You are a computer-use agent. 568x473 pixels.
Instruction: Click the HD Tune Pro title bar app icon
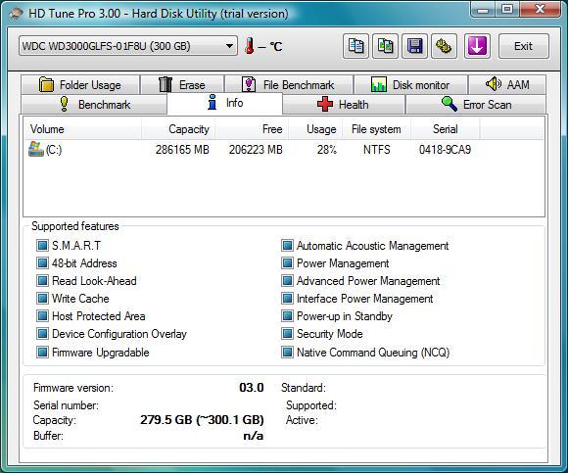point(16,14)
